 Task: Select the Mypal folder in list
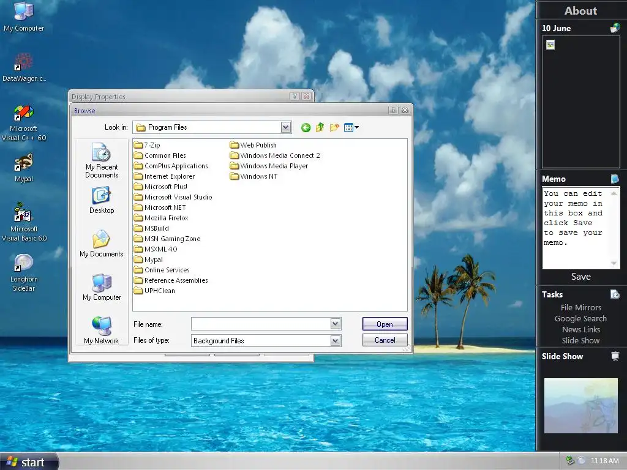click(x=148, y=259)
